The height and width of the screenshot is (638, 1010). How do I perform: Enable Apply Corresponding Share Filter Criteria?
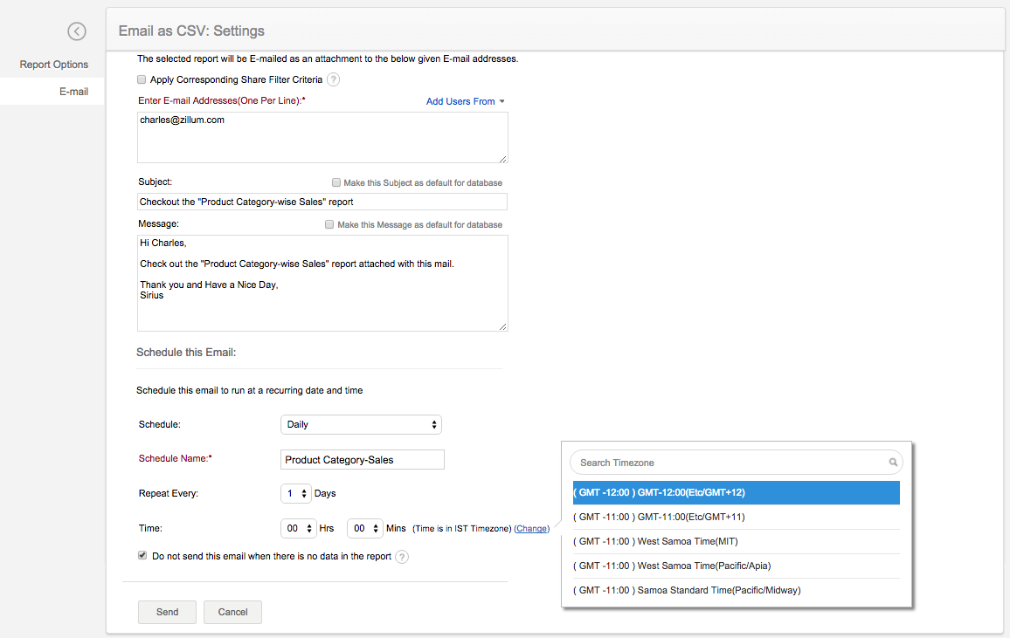click(142, 79)
